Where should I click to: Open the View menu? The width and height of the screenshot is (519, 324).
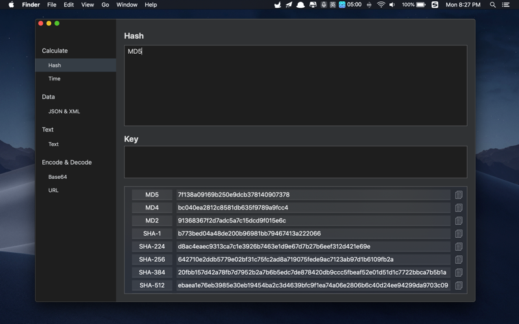pyautogui.click(x=88, y=5)
